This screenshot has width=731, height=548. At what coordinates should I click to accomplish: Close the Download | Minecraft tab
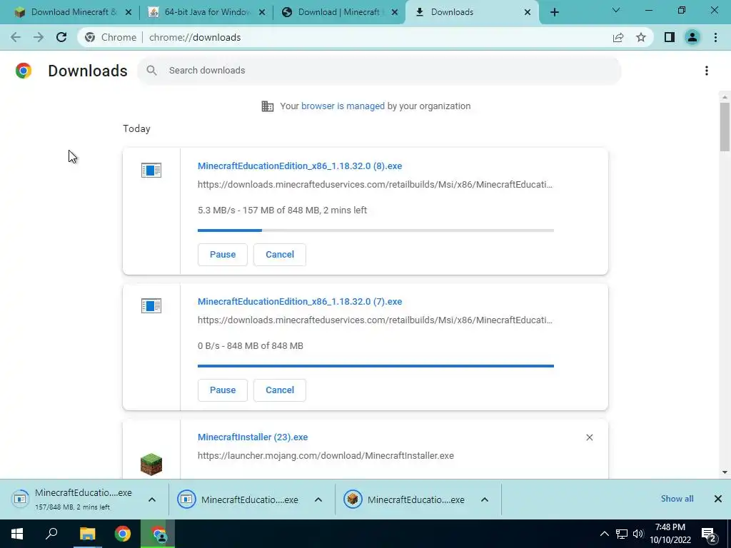395,13
